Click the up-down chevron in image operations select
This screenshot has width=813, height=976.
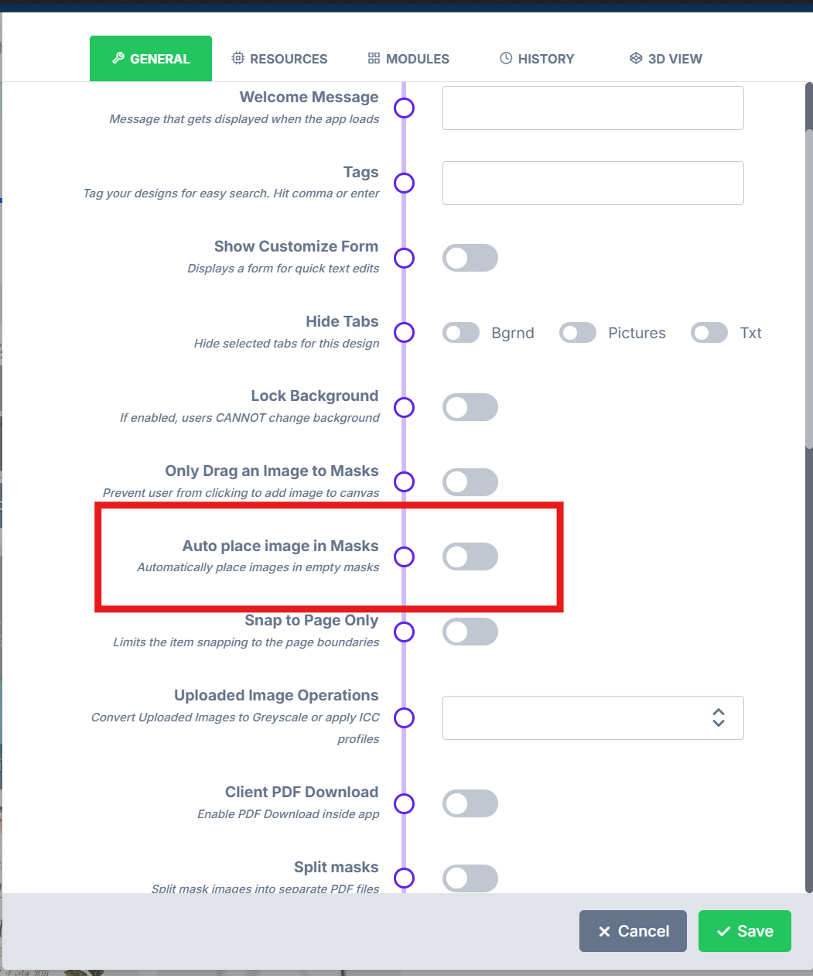(719, 717)
